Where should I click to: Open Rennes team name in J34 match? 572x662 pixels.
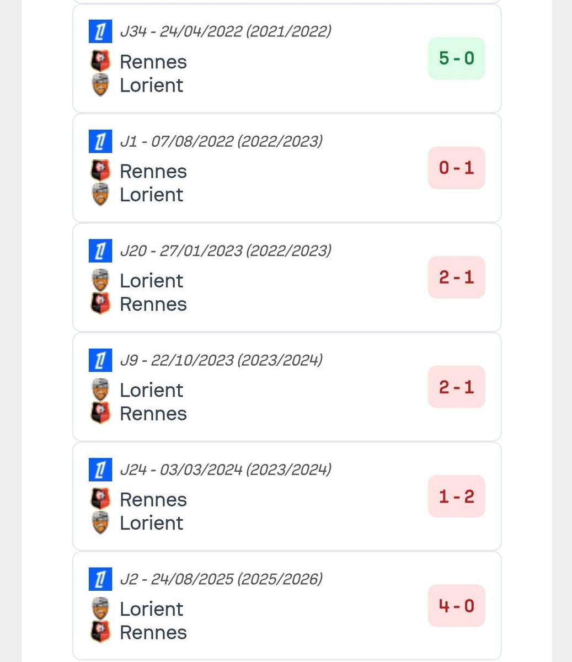pyautogui.click(x=153, y=62)
